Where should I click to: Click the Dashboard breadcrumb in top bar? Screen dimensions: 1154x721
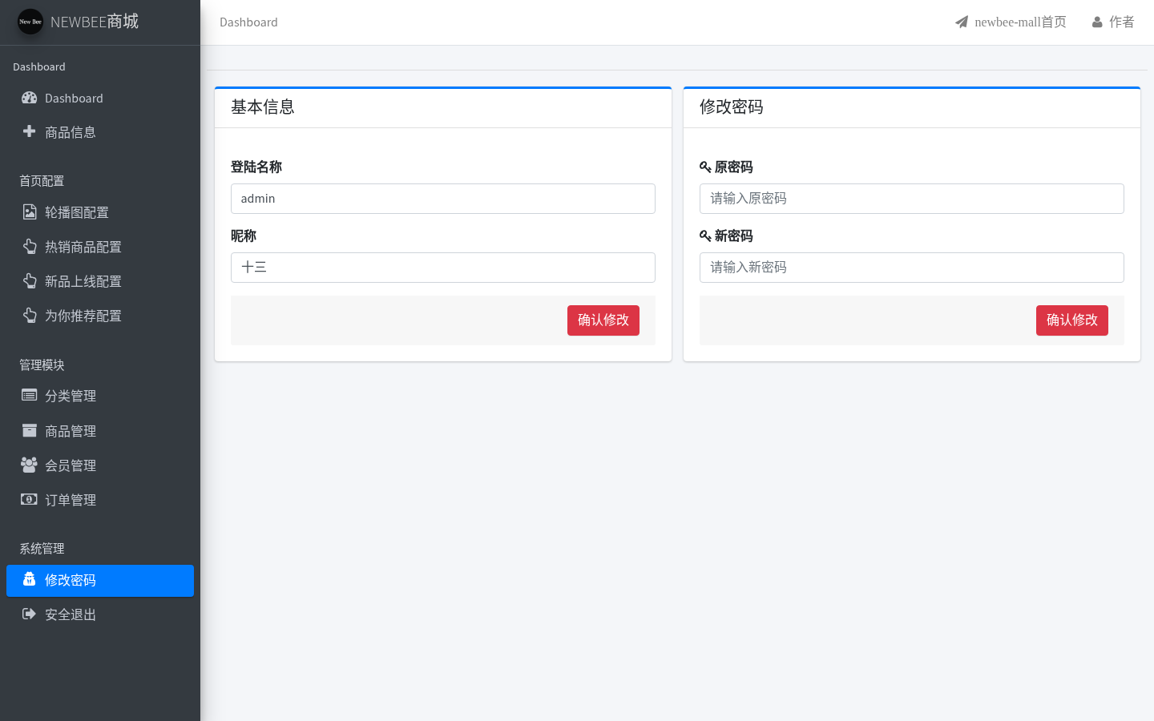click(248, 22)
